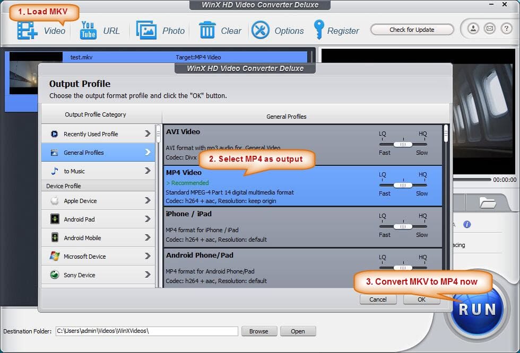Click the Clear toolbar label
This screenshot has width=520, height=353.
click(231, 31)
